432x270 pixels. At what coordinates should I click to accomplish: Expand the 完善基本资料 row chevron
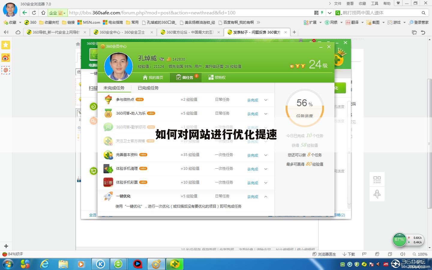point(265,155)
